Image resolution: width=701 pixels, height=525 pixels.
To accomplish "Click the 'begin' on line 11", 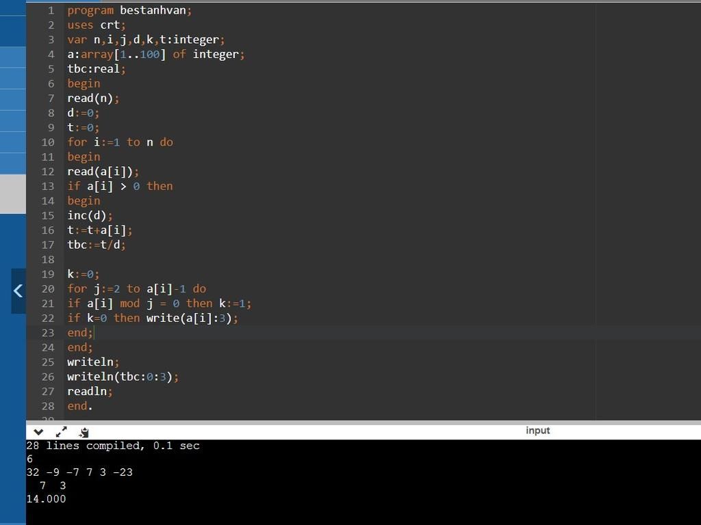I will (84, 157).
